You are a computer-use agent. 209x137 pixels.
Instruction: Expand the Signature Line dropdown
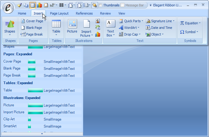click(174, 21)
